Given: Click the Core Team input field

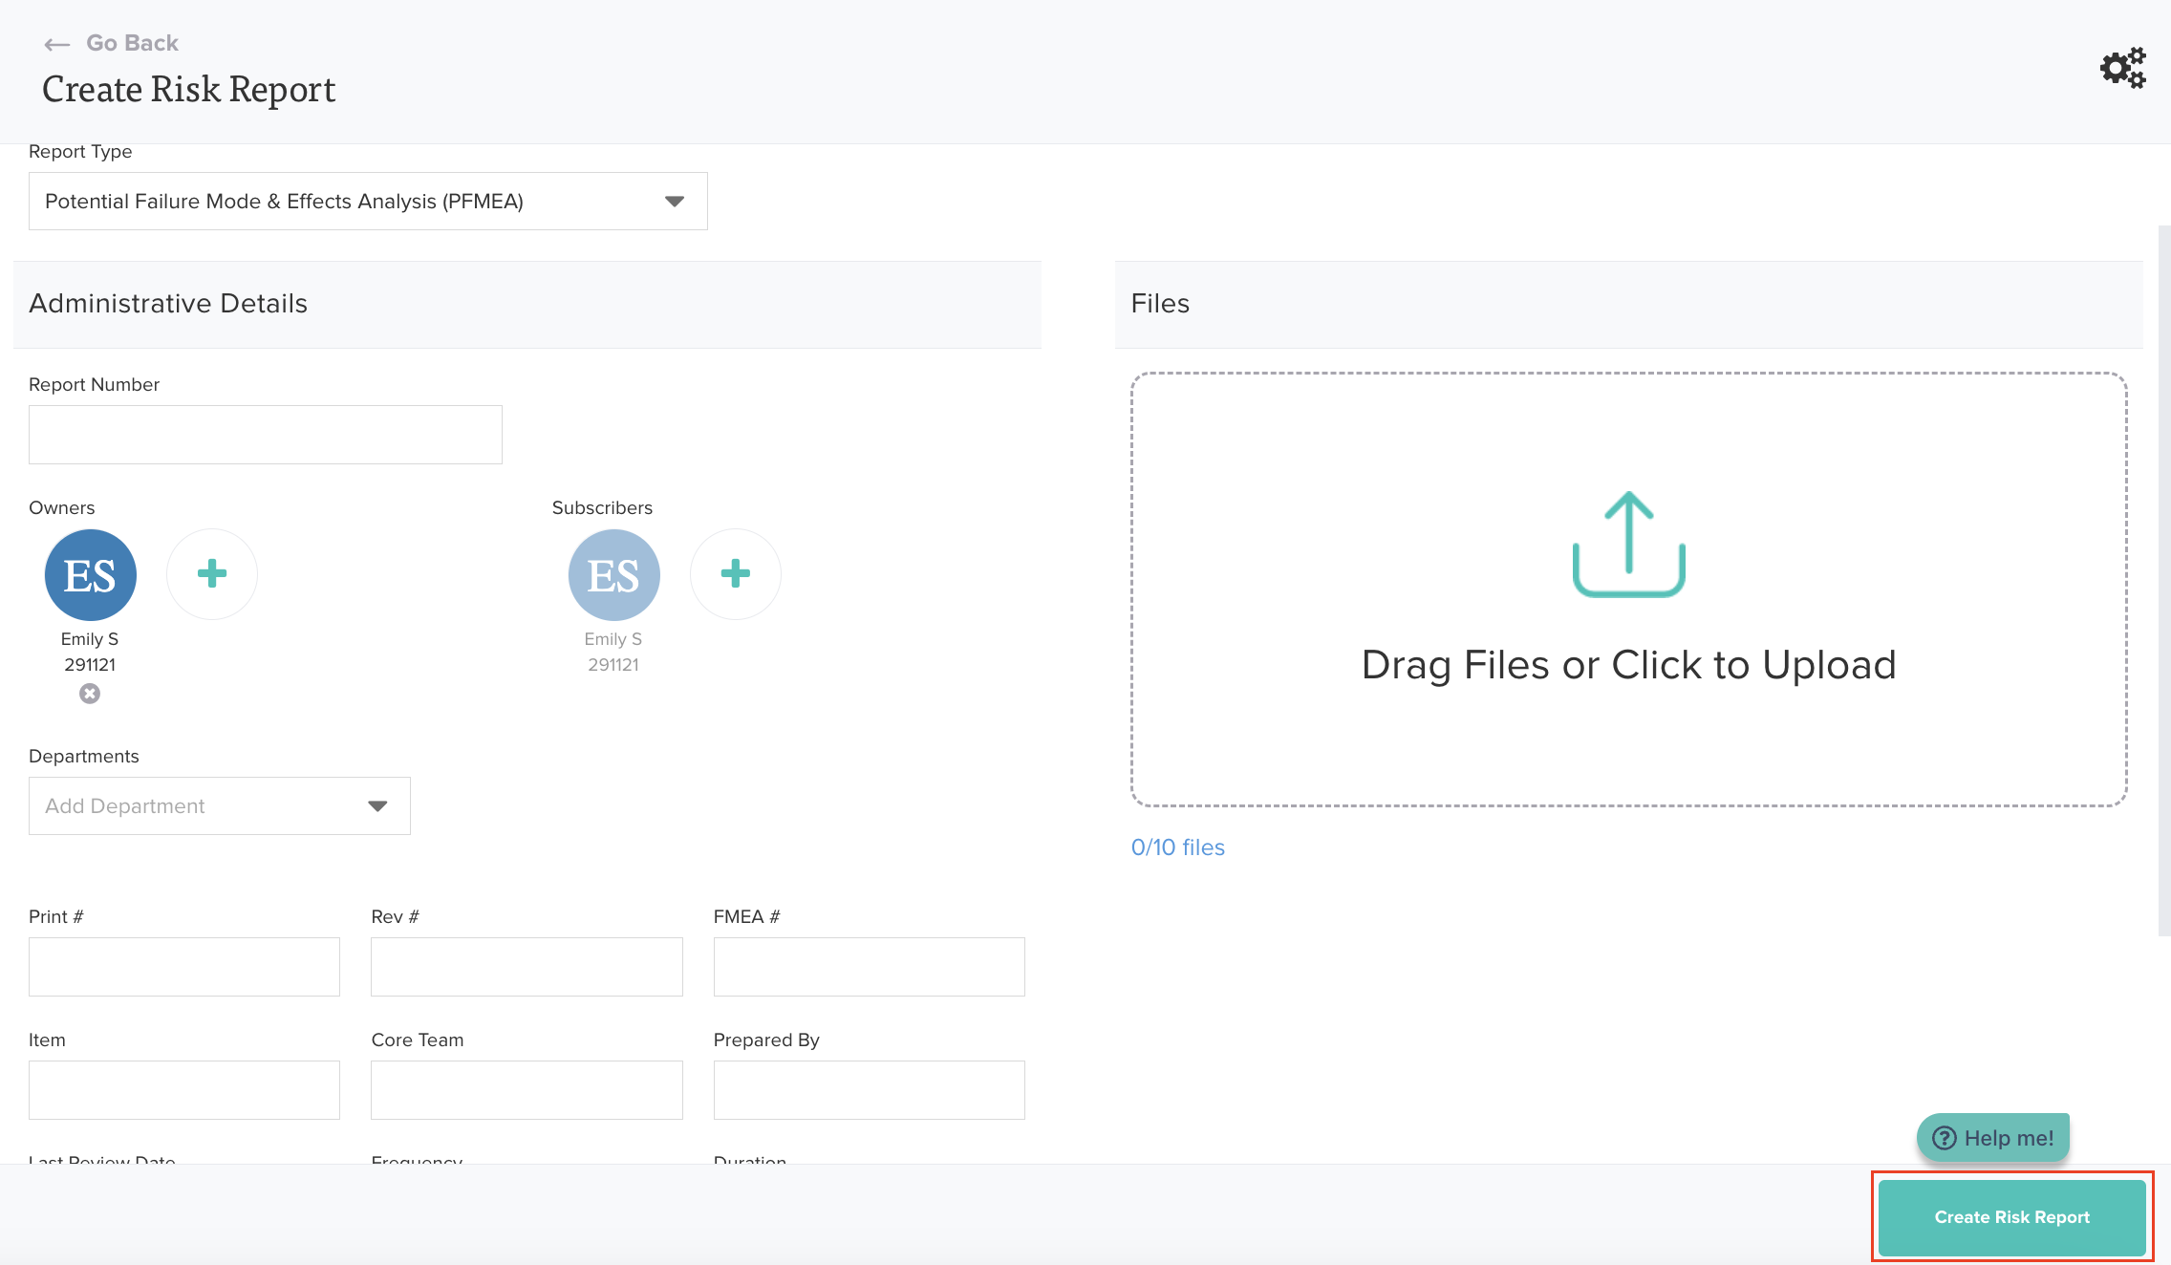Looking at the screenshot, I should tap(527, 1090).
